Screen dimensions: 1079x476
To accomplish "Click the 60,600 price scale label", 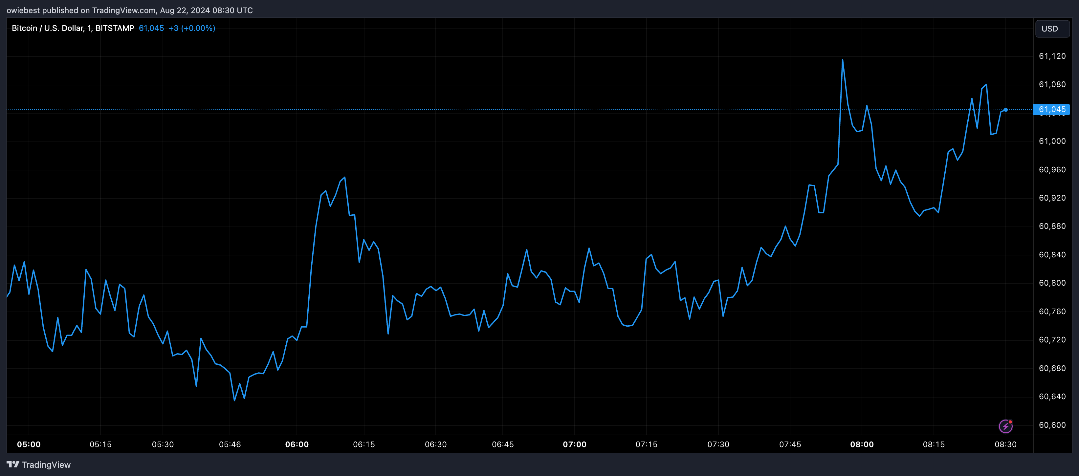I will point(1052,425).
